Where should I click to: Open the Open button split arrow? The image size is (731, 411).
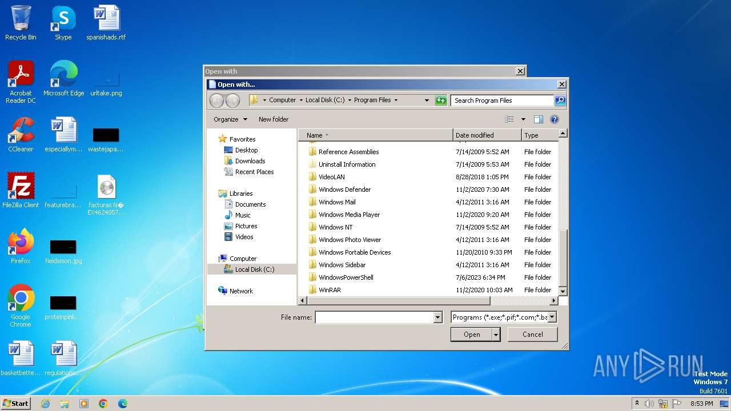pyautogui.click(x=496, y=335)
